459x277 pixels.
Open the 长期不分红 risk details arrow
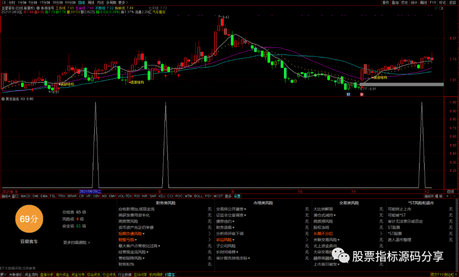[381, 234]
